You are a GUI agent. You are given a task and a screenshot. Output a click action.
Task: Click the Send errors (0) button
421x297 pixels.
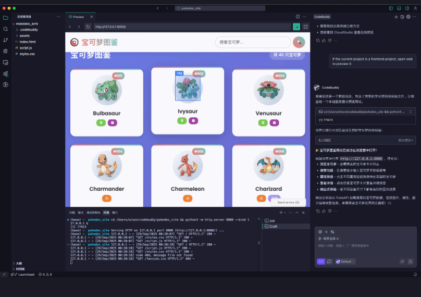(x=288, y=202)
